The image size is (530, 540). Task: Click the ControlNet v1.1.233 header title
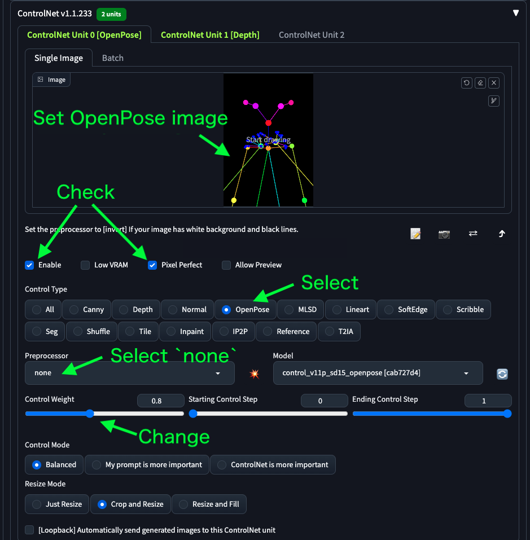point(55,14)
